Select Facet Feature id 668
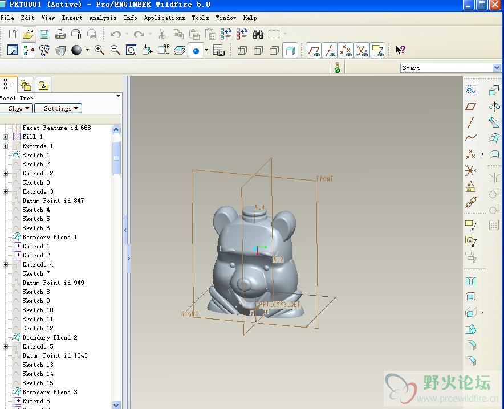 pyautogui.click(x=56, y=128)
